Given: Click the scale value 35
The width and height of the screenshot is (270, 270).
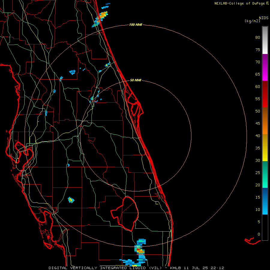Looking at the screenshot, I should (x=258, y=148).
